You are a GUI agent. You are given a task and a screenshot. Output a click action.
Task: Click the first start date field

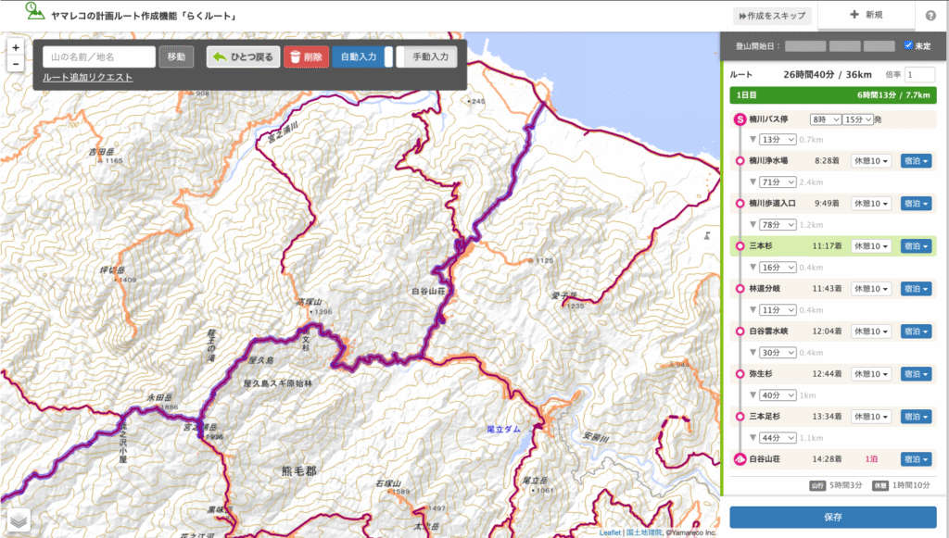(805, 46)
